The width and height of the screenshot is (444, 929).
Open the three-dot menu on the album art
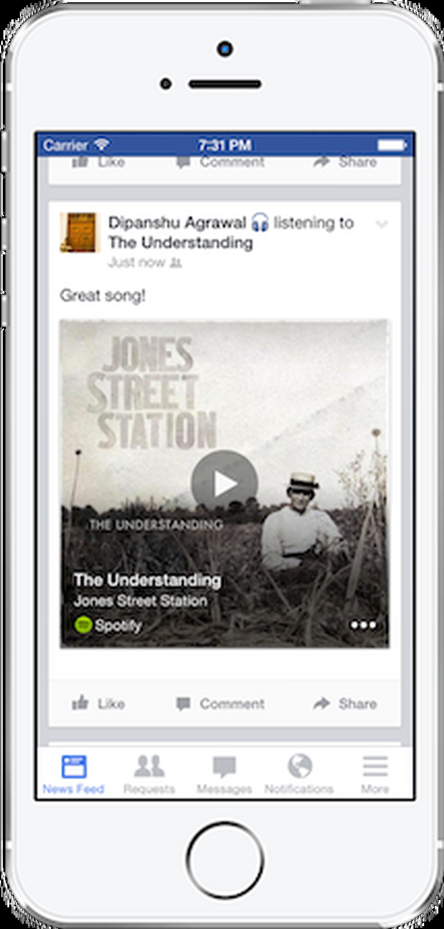tap(363, 626)
